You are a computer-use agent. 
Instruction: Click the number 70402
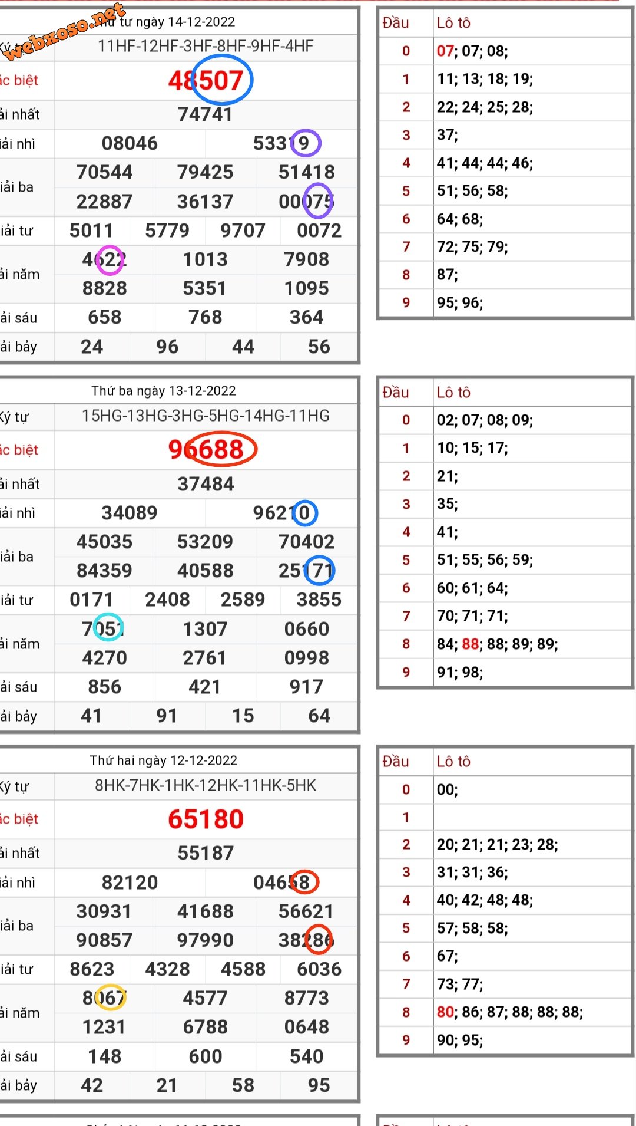pyautogui.click(x=307, y=542)
